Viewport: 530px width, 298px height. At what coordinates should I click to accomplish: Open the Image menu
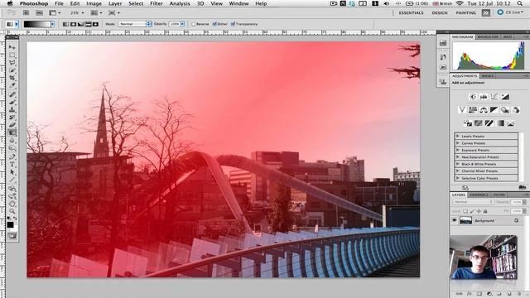click(x=94, y=3)
